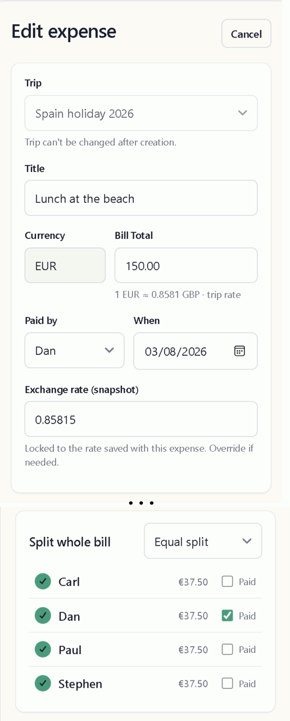
Task: Tick Stephen's Paid checkbox
Action: point(227,683)
